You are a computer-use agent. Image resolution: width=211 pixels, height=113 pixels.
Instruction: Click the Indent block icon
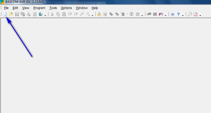(70, 14)
